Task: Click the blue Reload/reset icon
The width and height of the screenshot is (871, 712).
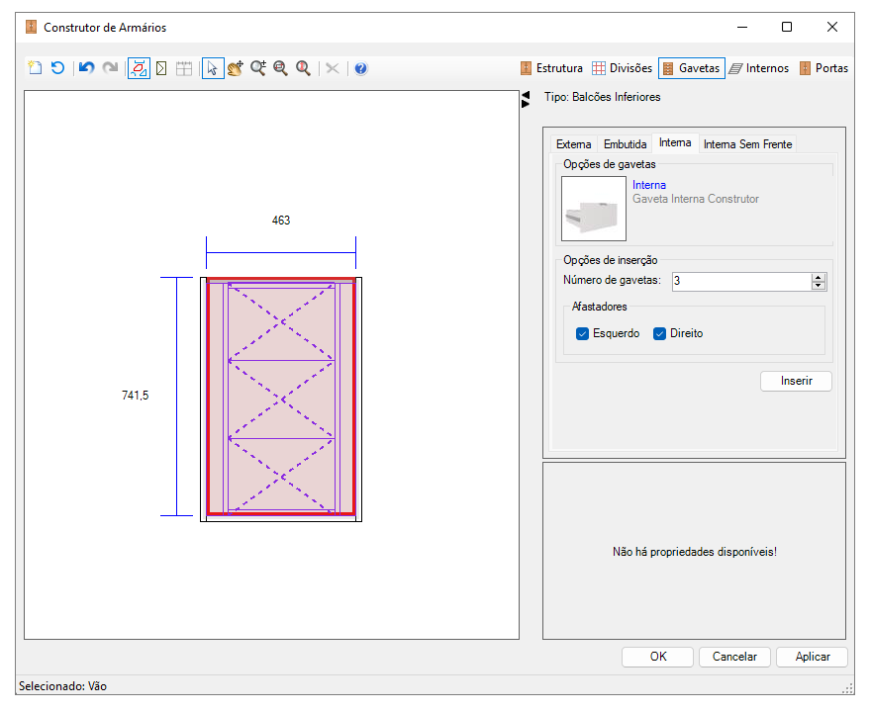Action: (x=57, y=68)
